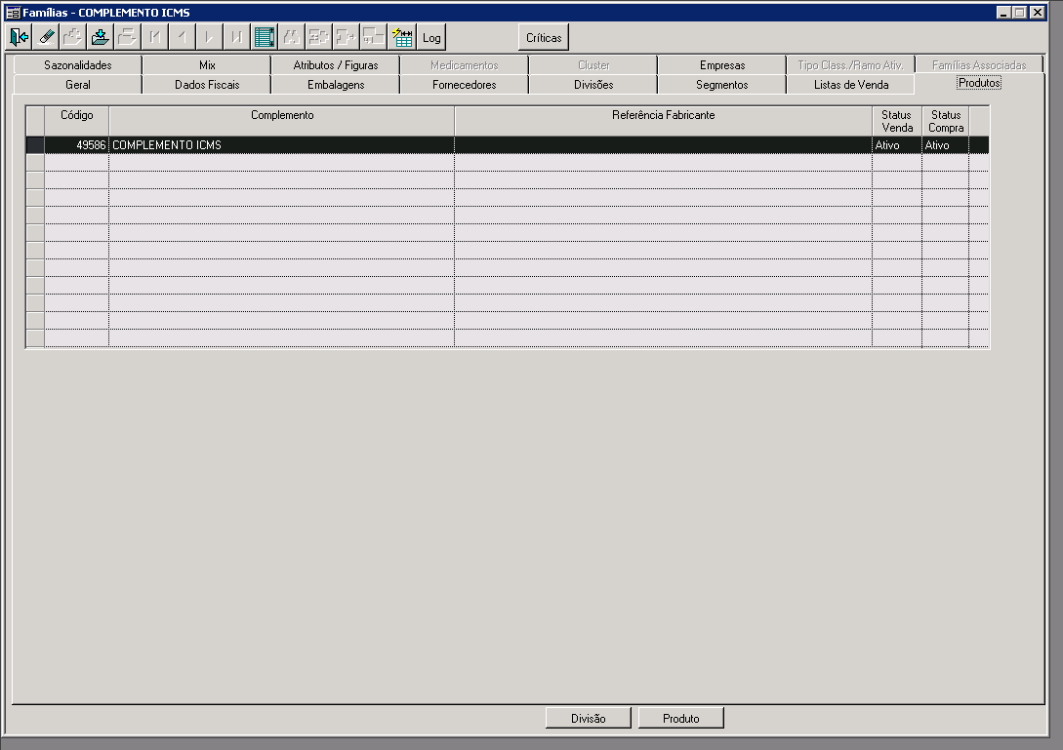Image resolution: width=1063 pixels, height=750 pixels.
Task: Click the Críticas button
Action: [x=544, y=37]
